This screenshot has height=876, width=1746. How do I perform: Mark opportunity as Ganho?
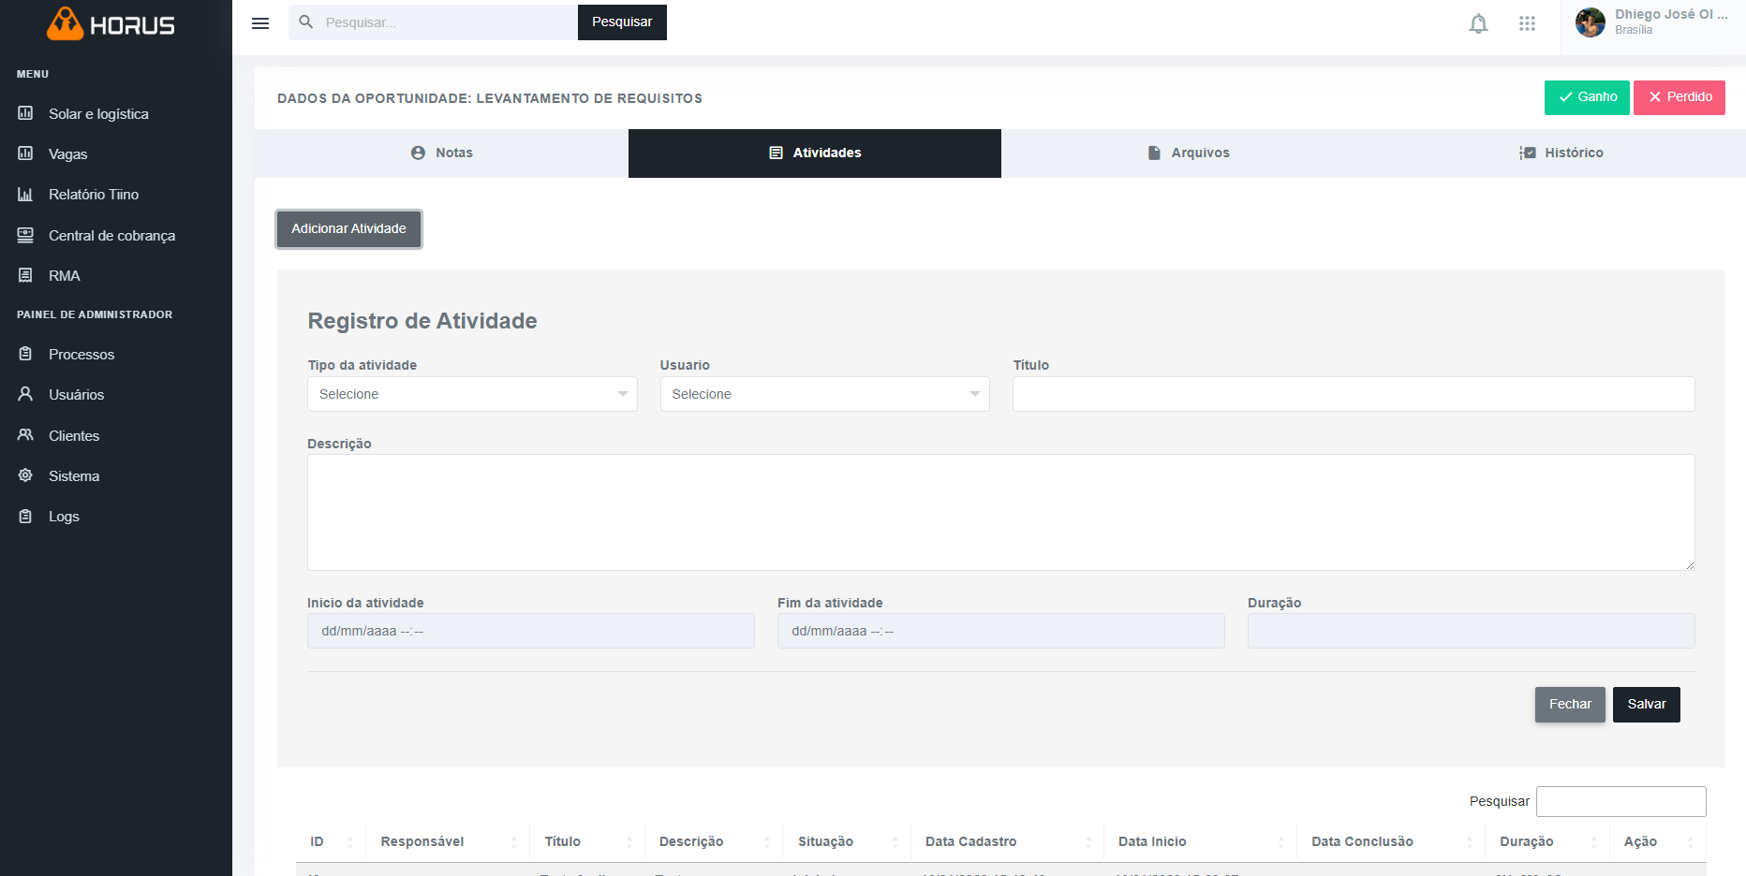tap(1587, 97)
